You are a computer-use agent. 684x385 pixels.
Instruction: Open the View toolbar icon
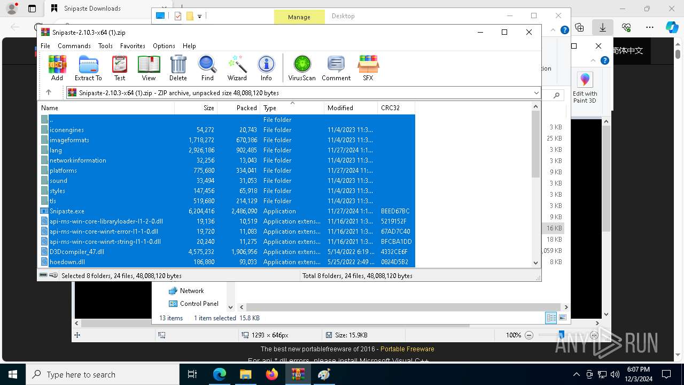149,68
